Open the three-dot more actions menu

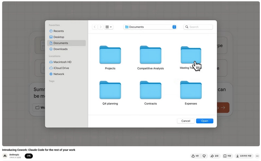click(257, 156)
